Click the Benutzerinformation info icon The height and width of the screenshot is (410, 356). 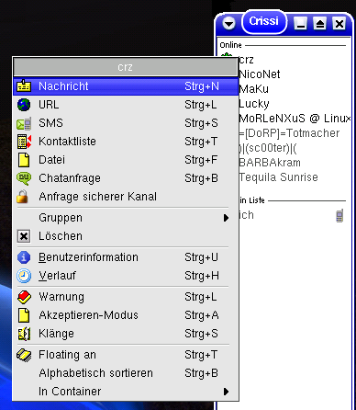24,257
